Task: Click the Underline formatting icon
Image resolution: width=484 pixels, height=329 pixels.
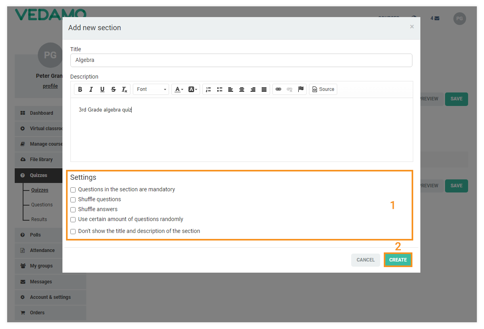Action: pos(102,89)
